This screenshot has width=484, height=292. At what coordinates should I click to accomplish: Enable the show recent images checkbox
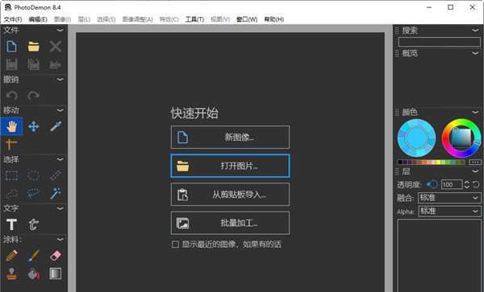point(175,245)
